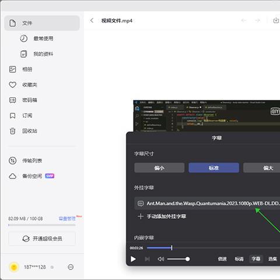This screenshot has height=280, width=280.
Task: Click the download icon at top right
Action: click(276, 20)
